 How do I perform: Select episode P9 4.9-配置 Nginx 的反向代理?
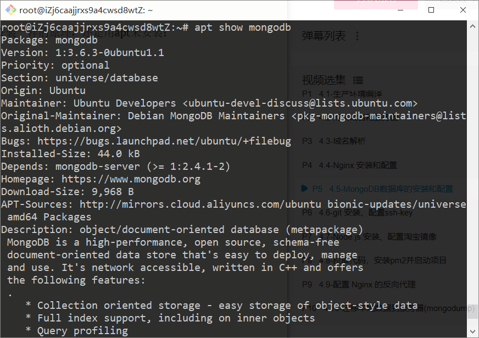(359, 285)
